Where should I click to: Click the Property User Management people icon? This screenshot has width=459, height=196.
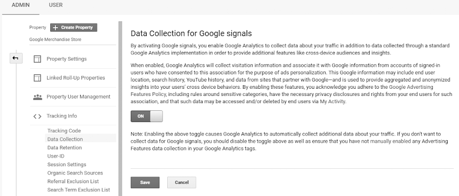(37, 97)
